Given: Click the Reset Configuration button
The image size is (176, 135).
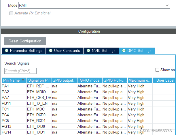Looking at the screenshot, I should click(x=25, y=41).
